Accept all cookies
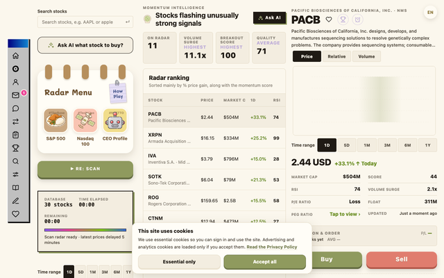The width and height of the screenshot is (444, 278). coord(264,262)
